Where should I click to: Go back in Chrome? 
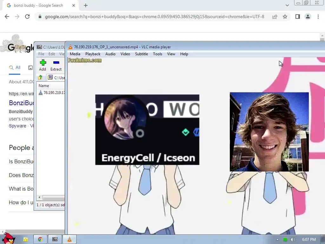(x=7, y=17)
